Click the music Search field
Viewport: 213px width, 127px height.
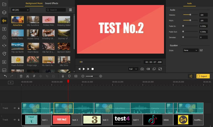[56, 10]
